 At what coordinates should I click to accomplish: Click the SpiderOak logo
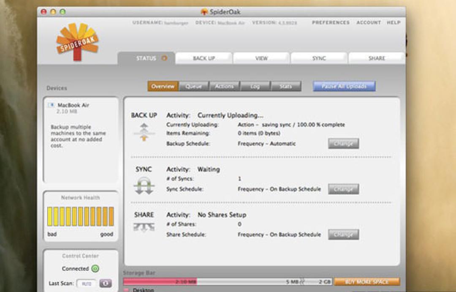point(77,42)
